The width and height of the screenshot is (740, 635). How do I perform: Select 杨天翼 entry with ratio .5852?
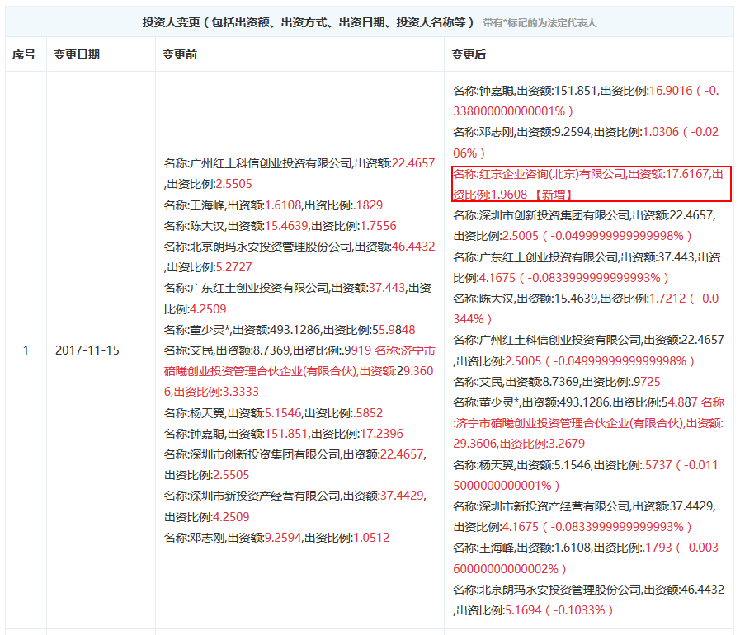click(273, 413)
